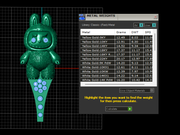The image size is (180, 135).
Task: Sort by the Grams column header
Action: click(x=122, y=32)
